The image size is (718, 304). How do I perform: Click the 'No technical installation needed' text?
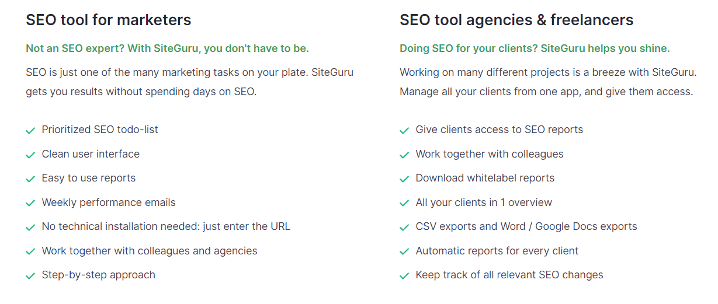pos(166,226)
